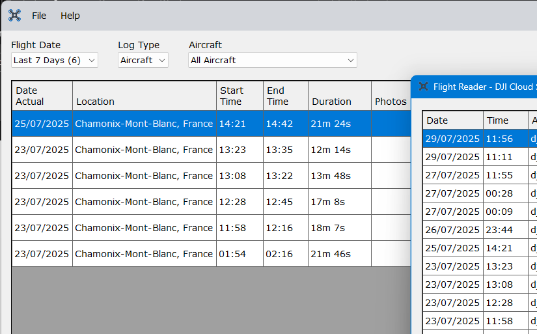The width and height of the screenshot is (537, 334).
Task: Click the Time column header in Flight Reader
Action: pyautogui.click(x=506, y=120)
